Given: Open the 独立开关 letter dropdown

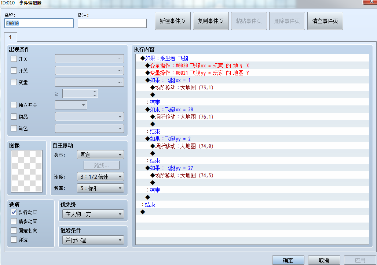Looking at the screenshot, I should [x=71, y=105].
